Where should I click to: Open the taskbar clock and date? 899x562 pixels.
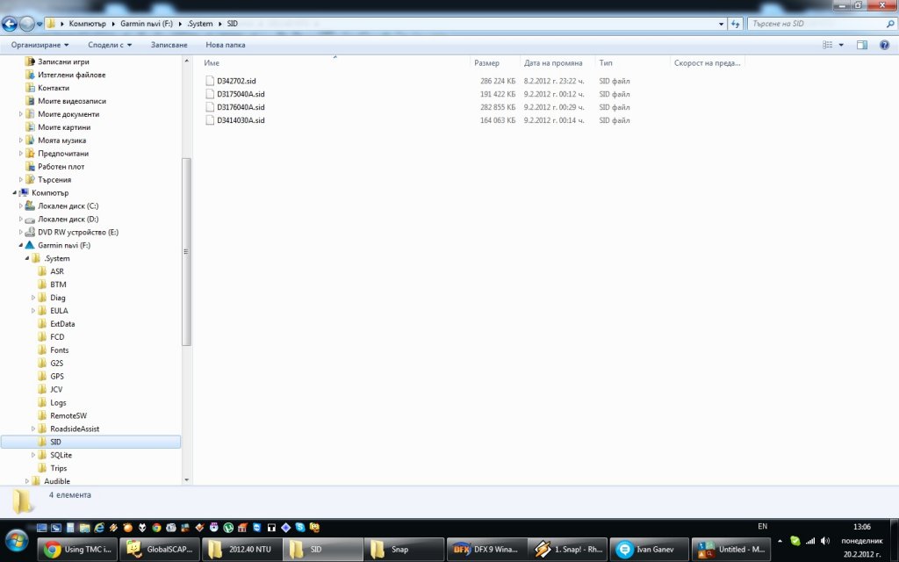(x=862, y=541)
